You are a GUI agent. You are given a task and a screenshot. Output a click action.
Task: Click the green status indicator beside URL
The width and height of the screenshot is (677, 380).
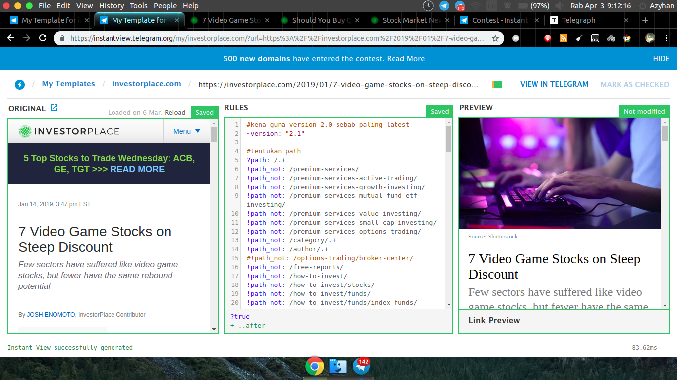497,84
